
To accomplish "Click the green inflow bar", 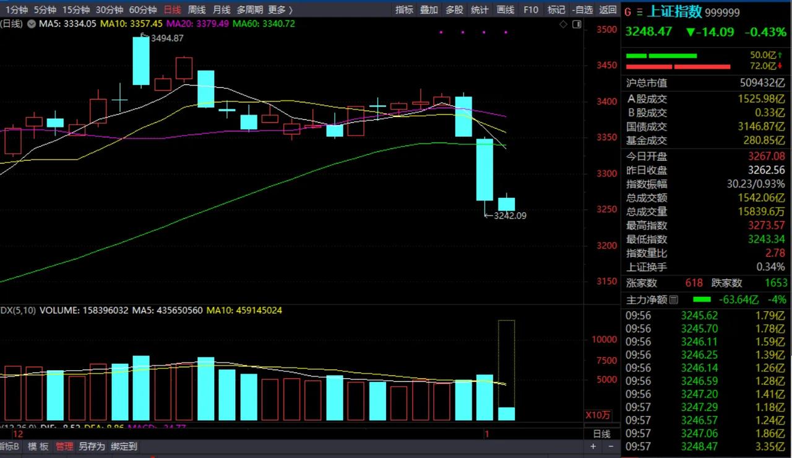I will click(x=661, y=56).
